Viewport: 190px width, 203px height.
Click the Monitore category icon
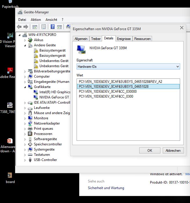pos(30,118)
